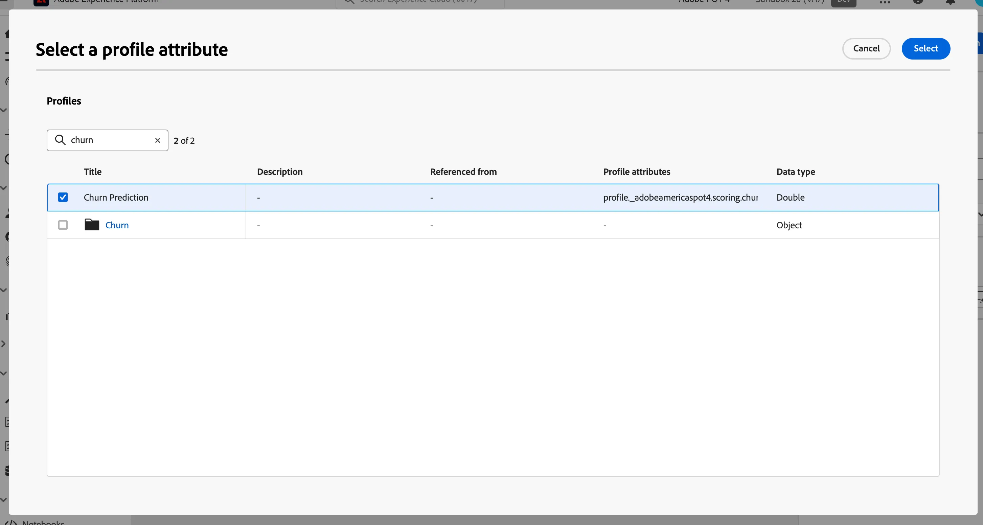Click the Object data type cell

pos(789,225)
